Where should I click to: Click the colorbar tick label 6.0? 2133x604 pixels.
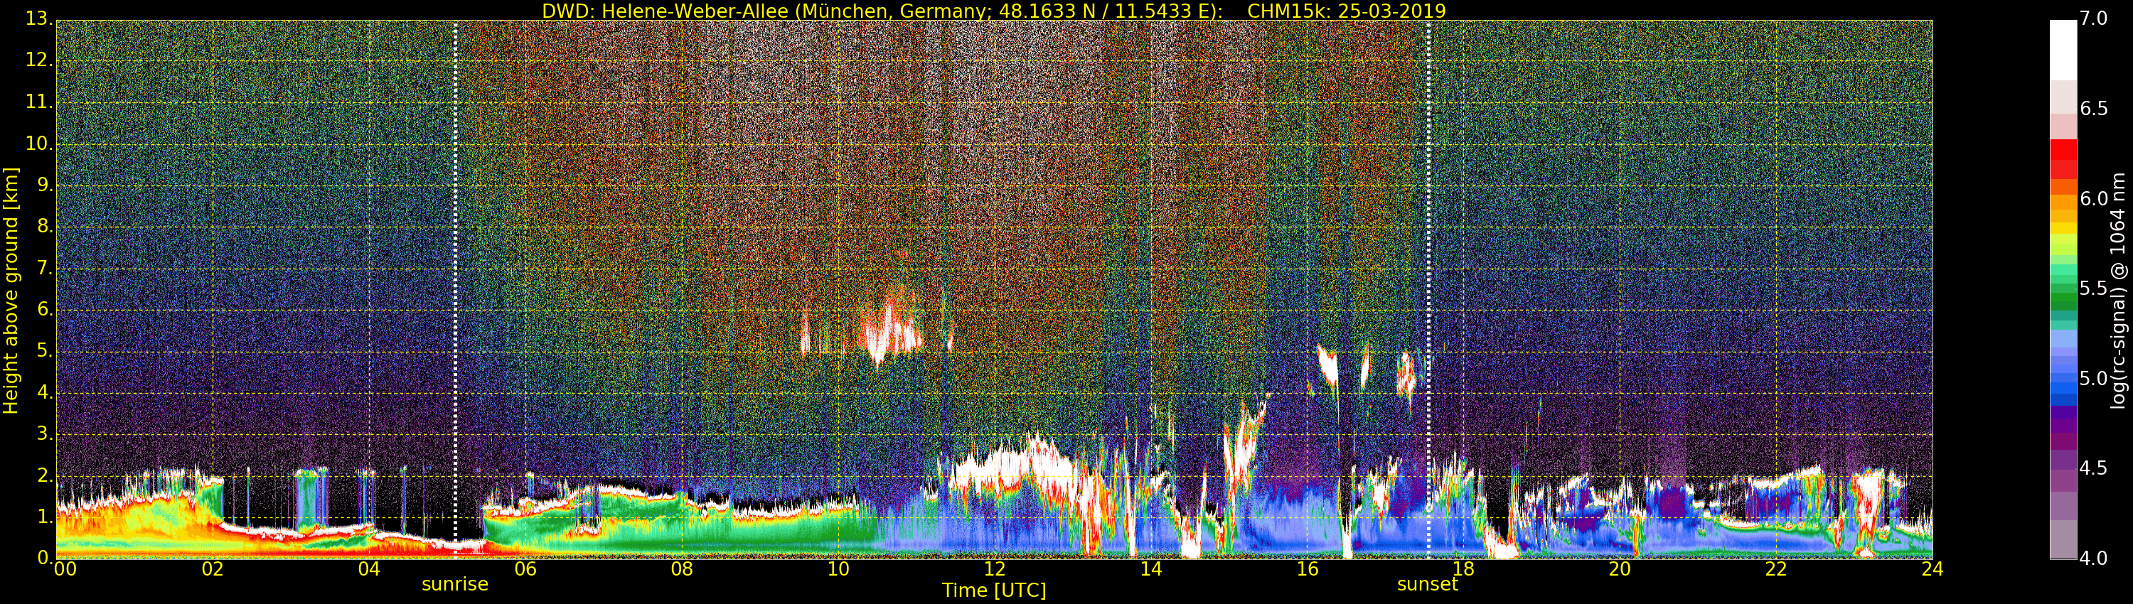[2092, 198]
